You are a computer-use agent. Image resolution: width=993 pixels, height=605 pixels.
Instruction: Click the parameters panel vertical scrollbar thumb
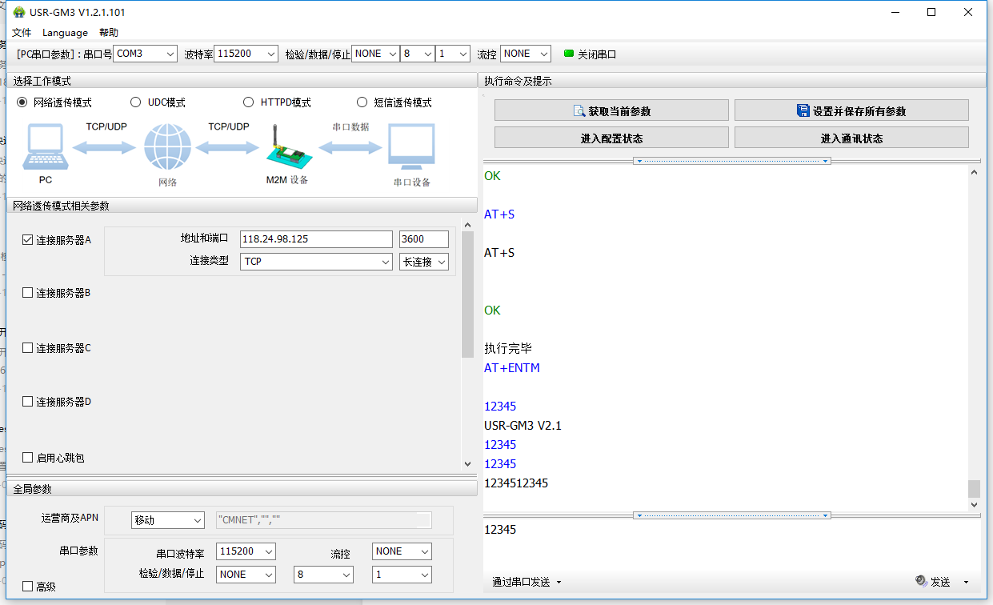point(468,294)
